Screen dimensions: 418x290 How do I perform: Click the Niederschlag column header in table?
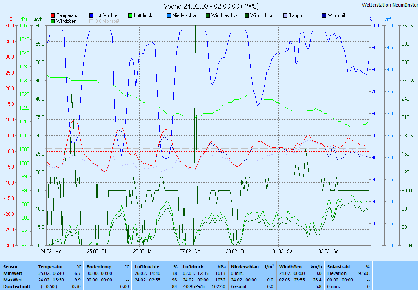pos(245,267)
